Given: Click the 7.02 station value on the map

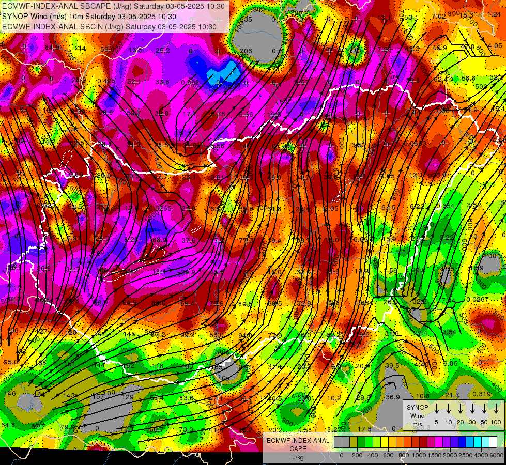Looking at the screenshot, I should [x=439, y=17].
